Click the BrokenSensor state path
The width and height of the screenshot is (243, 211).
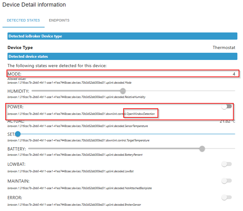pyautogui.click(x=74, y=205)
